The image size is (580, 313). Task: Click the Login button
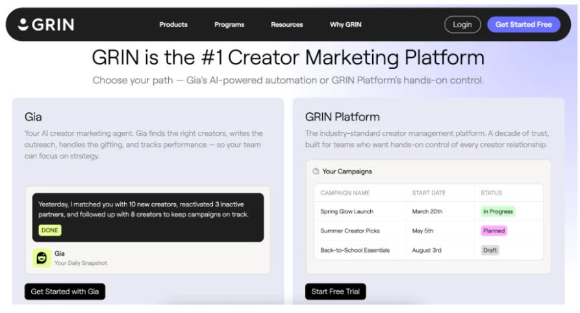[462, 25]
